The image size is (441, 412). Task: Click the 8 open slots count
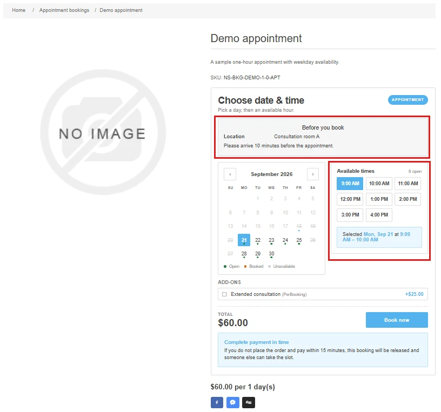pos(415,171)
